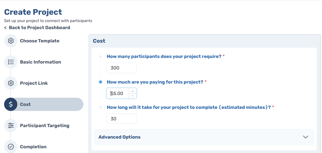The image size is (322, 153).
Task: Click the participants number field showing 300
Action: click(121, 68)
